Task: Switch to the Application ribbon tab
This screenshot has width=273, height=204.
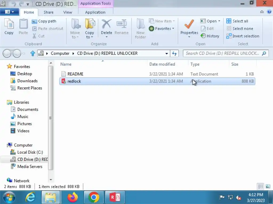Action: pyautogui.click(x=95, y=12)
